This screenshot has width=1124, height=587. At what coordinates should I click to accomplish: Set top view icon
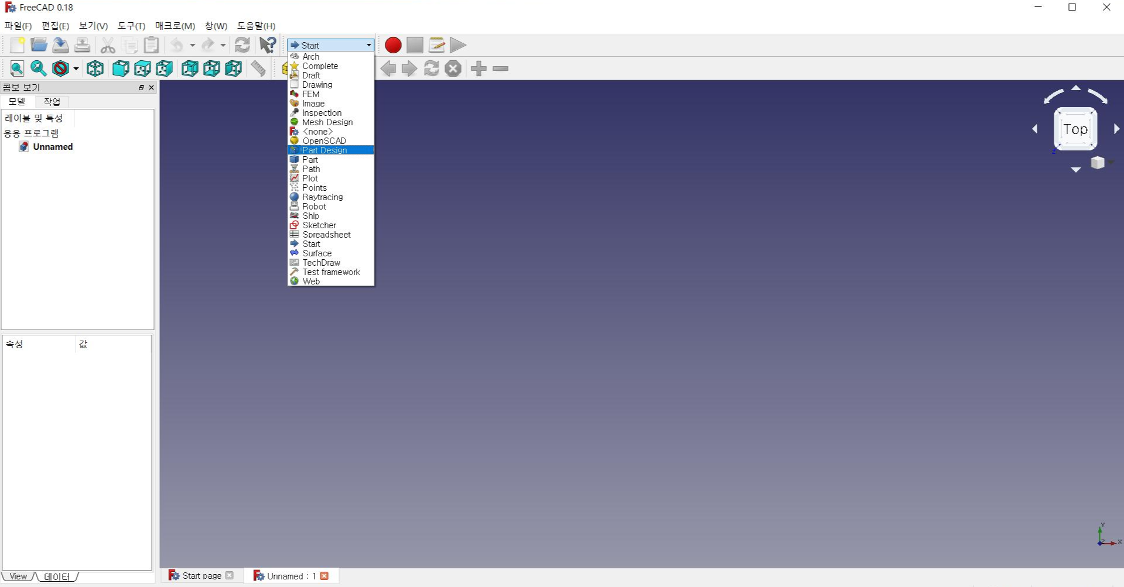point(142,68)
